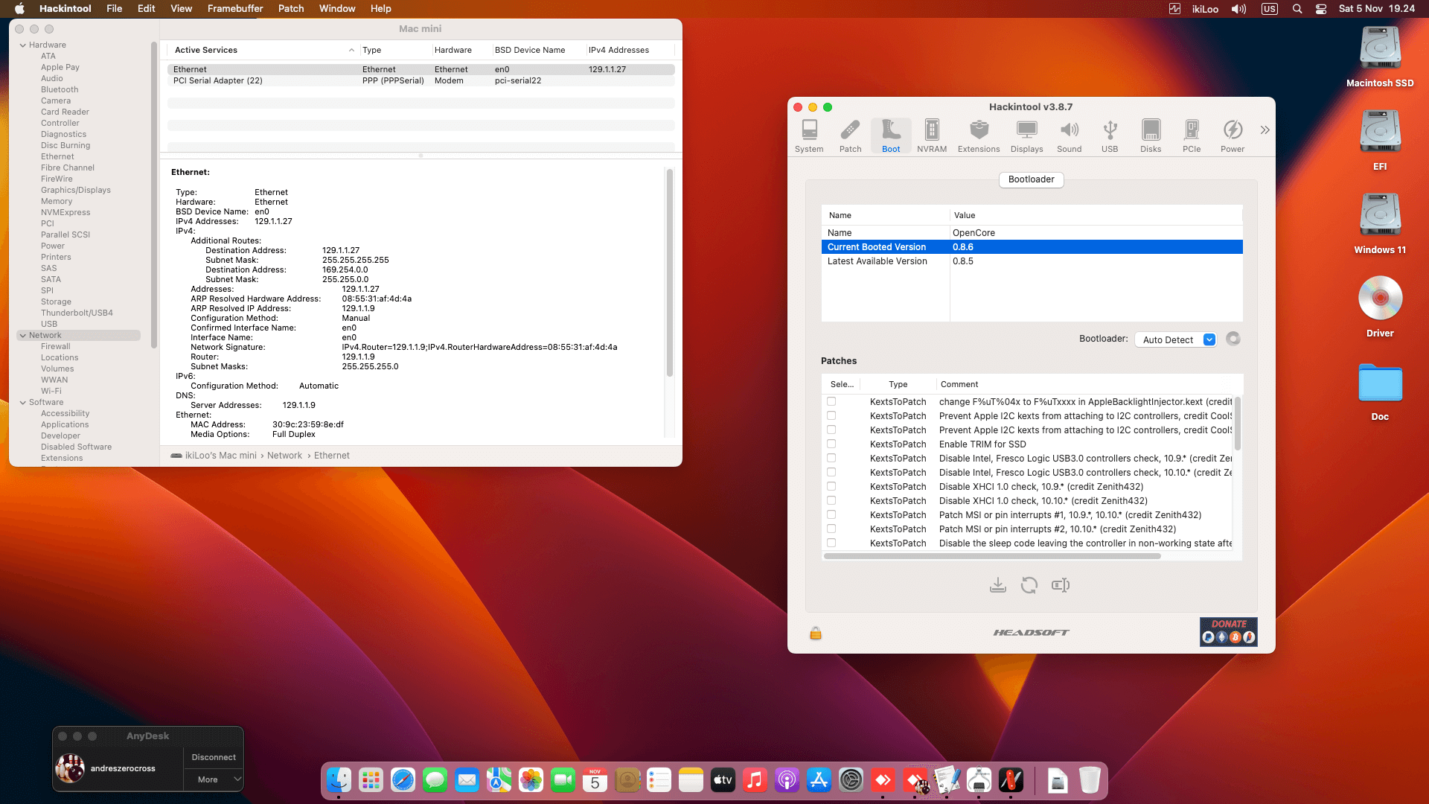Check Fresco Logic USB3.0 10.9 patch checkbox
This screenshot has width=1429, height=804.
tap(831, 458)
